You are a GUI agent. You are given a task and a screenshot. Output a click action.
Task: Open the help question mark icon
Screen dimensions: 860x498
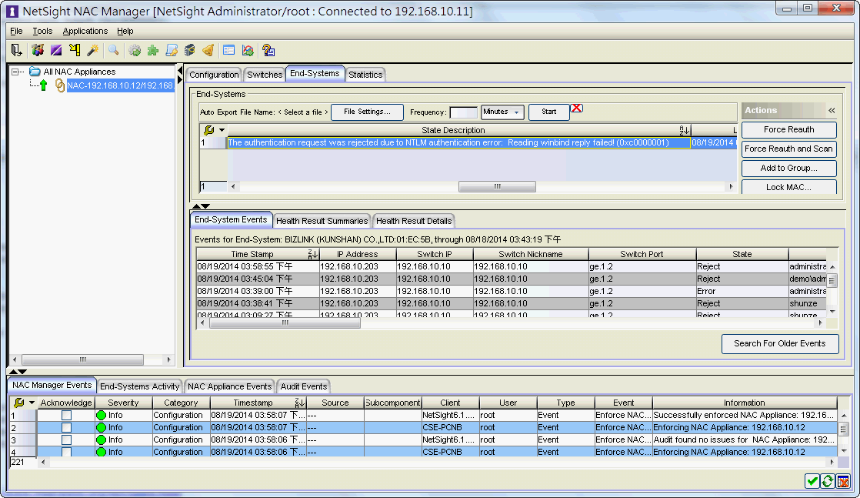[x=268, y=51]
